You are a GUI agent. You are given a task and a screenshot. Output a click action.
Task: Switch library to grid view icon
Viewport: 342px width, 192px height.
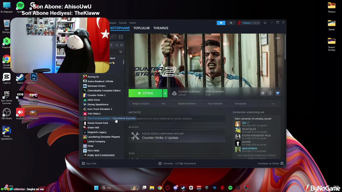[121, 37]
